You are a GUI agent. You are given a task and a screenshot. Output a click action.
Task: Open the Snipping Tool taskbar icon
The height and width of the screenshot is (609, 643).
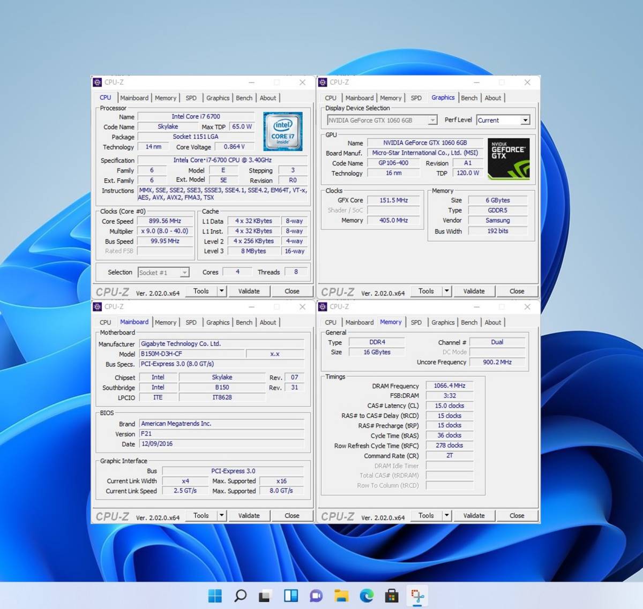tap(417, 596)
